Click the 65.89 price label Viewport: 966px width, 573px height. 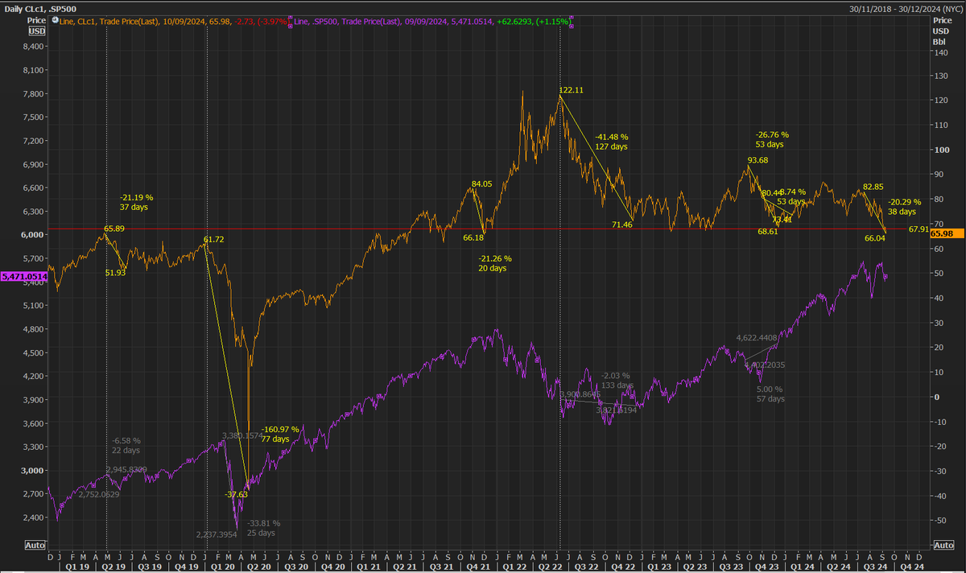point(115,229)
